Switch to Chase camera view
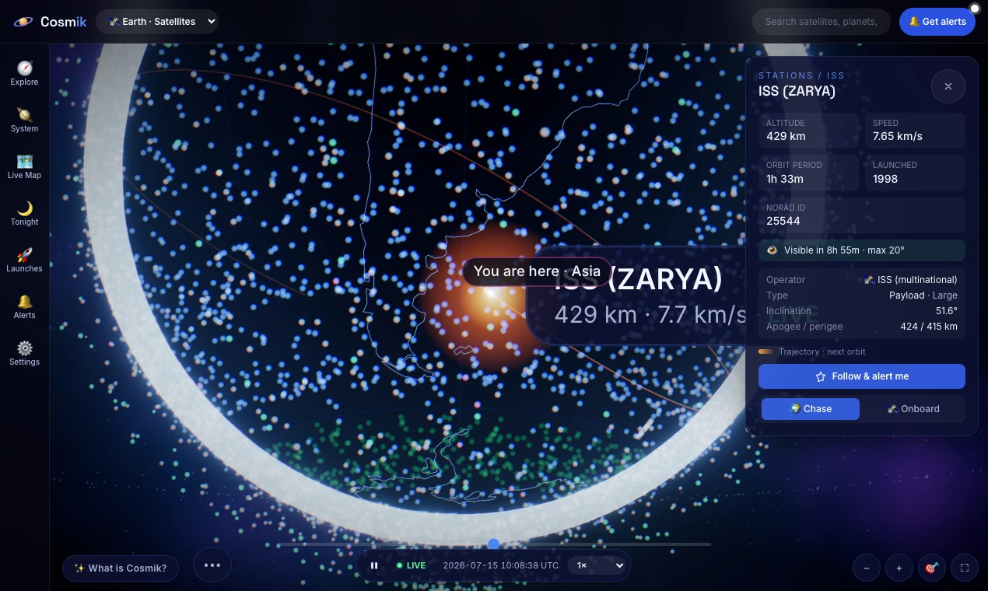This screenshot has height=591, width=988. [811, 409]
